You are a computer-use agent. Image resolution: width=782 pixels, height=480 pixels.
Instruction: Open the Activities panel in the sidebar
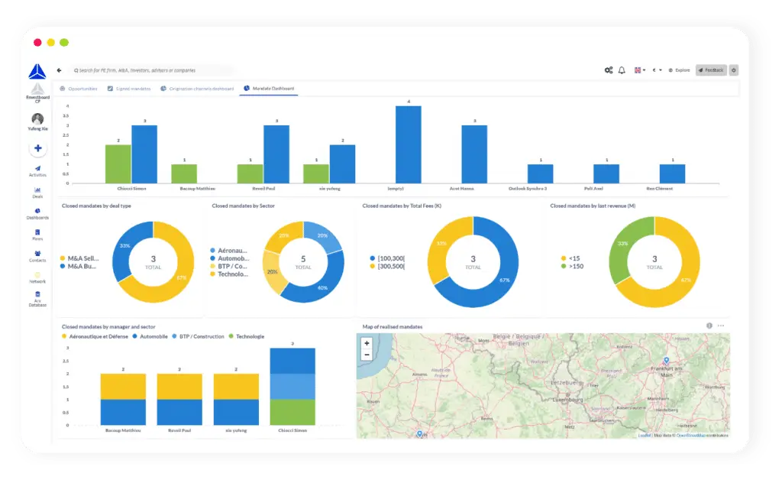[37, 171]
